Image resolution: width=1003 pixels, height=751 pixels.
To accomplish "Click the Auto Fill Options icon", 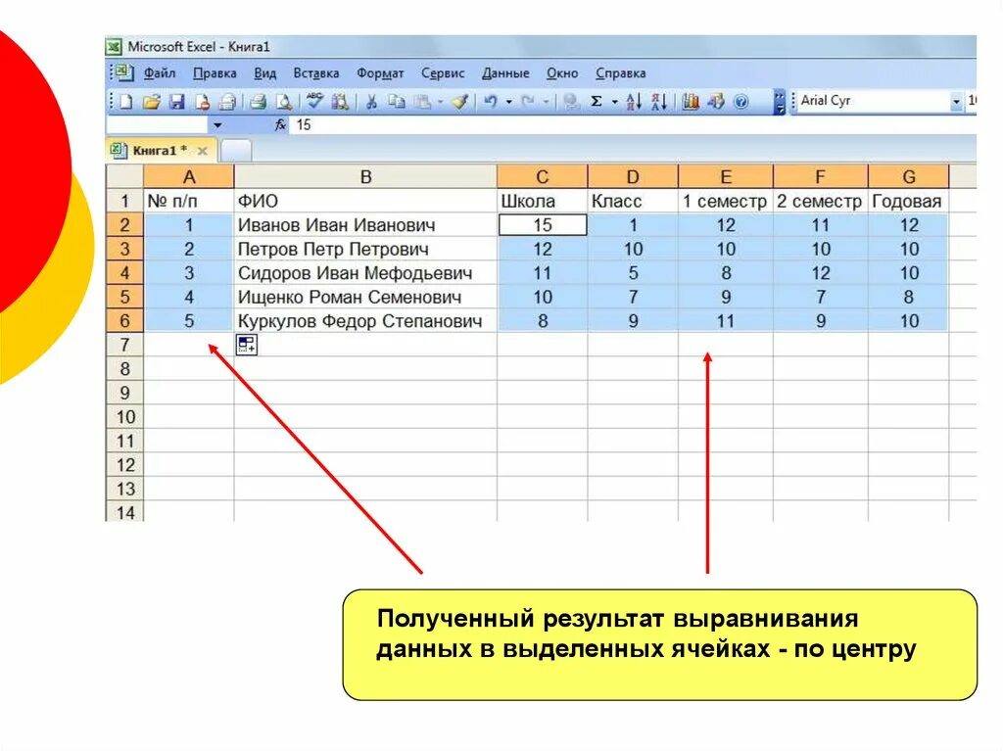I will click(247, 345).
